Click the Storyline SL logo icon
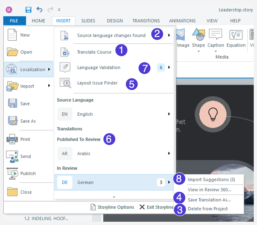Screen dimensions: 257x225 pyautogui.click(x=9, y=10)
